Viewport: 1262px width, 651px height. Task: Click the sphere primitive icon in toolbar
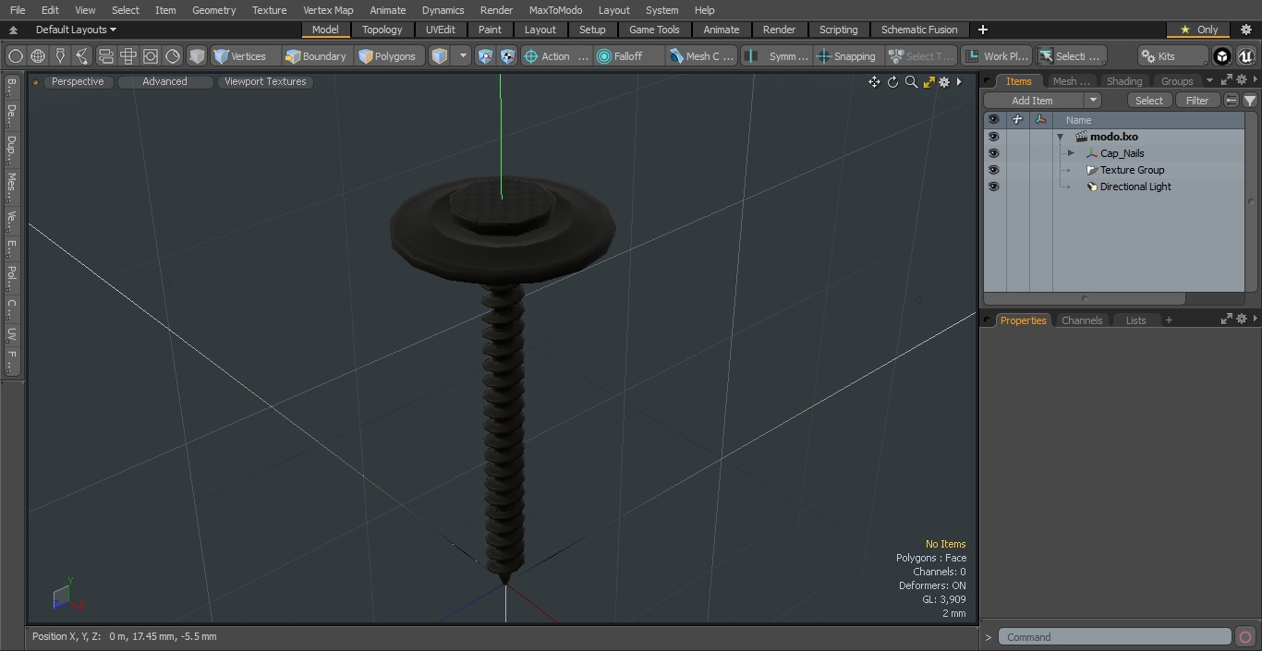coord(15,56)
